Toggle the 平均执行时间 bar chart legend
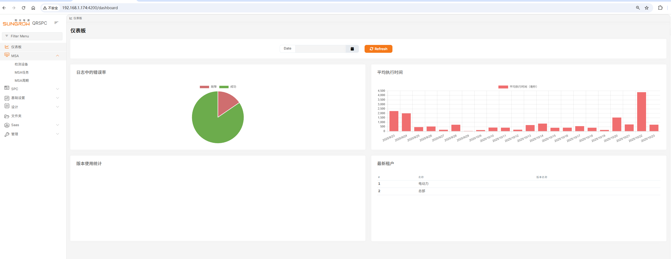This screenshot has width=671, height=259. click(517, 87)
